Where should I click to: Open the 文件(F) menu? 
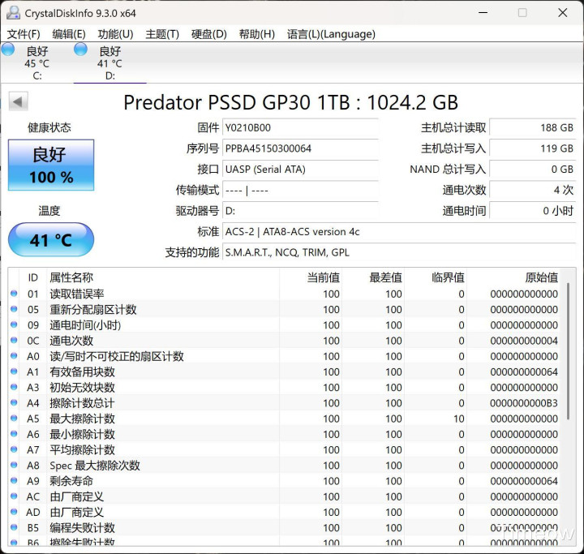coord(24,34)
